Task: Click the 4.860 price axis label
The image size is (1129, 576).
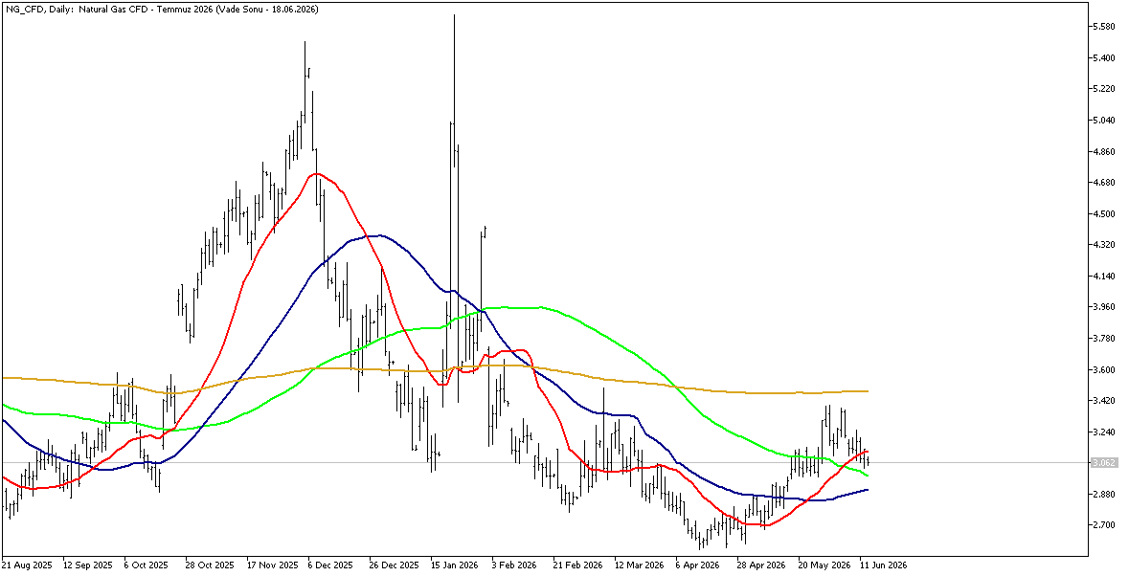Action: point(1104,152)
